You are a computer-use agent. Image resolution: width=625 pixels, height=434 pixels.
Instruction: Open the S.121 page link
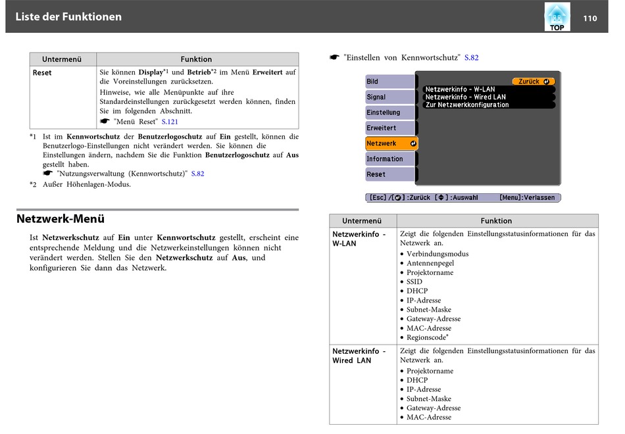170,122
